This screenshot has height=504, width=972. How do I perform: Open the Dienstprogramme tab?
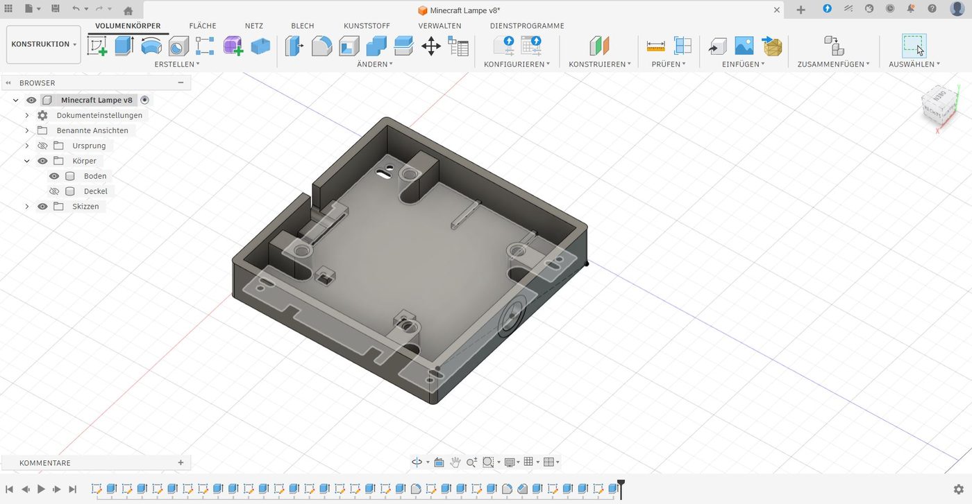click(527, 26)
